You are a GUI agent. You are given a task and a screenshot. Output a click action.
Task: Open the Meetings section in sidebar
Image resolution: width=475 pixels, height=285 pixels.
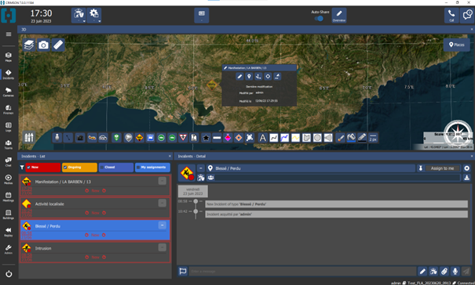[9, 197]
